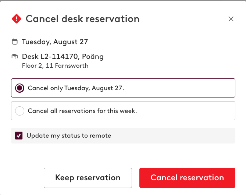Click the Keep reservation button
Screen dimensions: 246x195
[88, 178]
